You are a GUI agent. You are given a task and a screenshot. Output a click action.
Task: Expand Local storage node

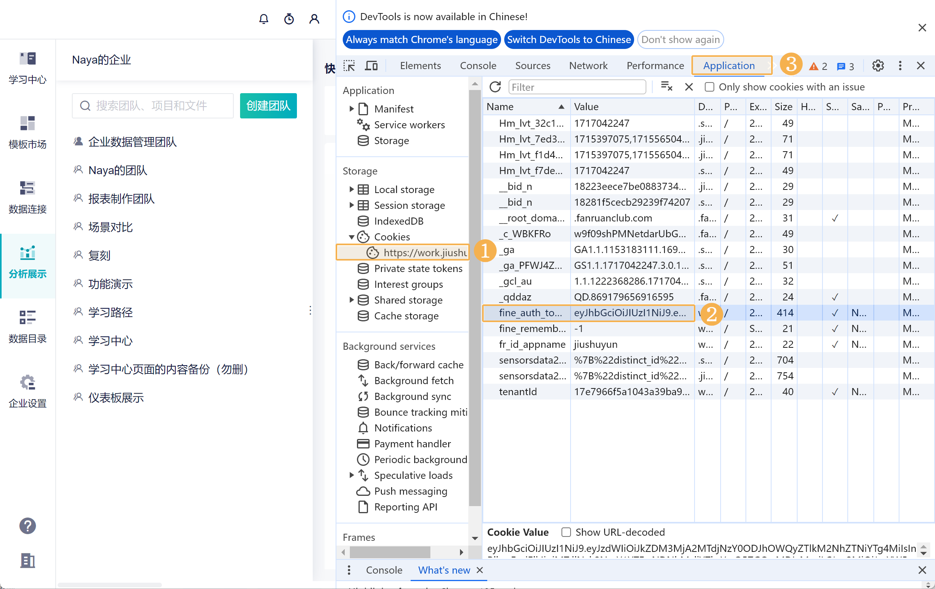click(x=351, y=189)
